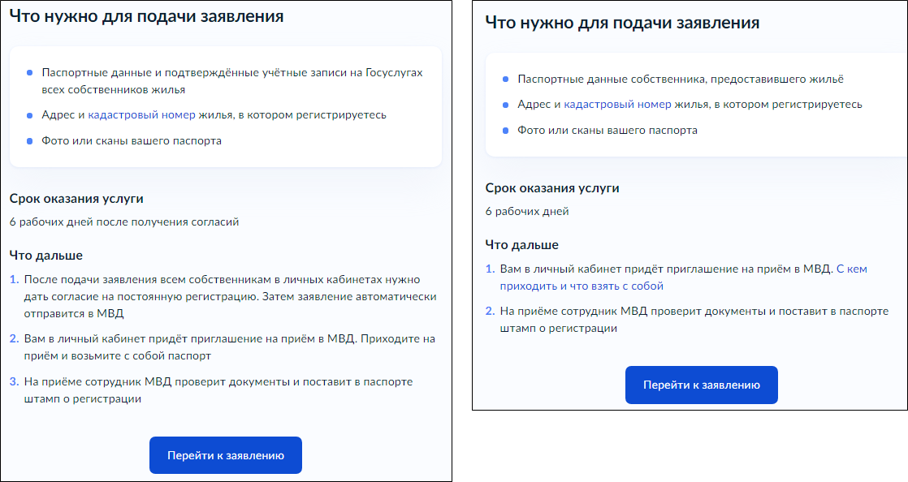The height and width of the screenshot is (482, 908).
Task: Click "6 рабочих дней после получения согласий" text
Action: (124, 222)
